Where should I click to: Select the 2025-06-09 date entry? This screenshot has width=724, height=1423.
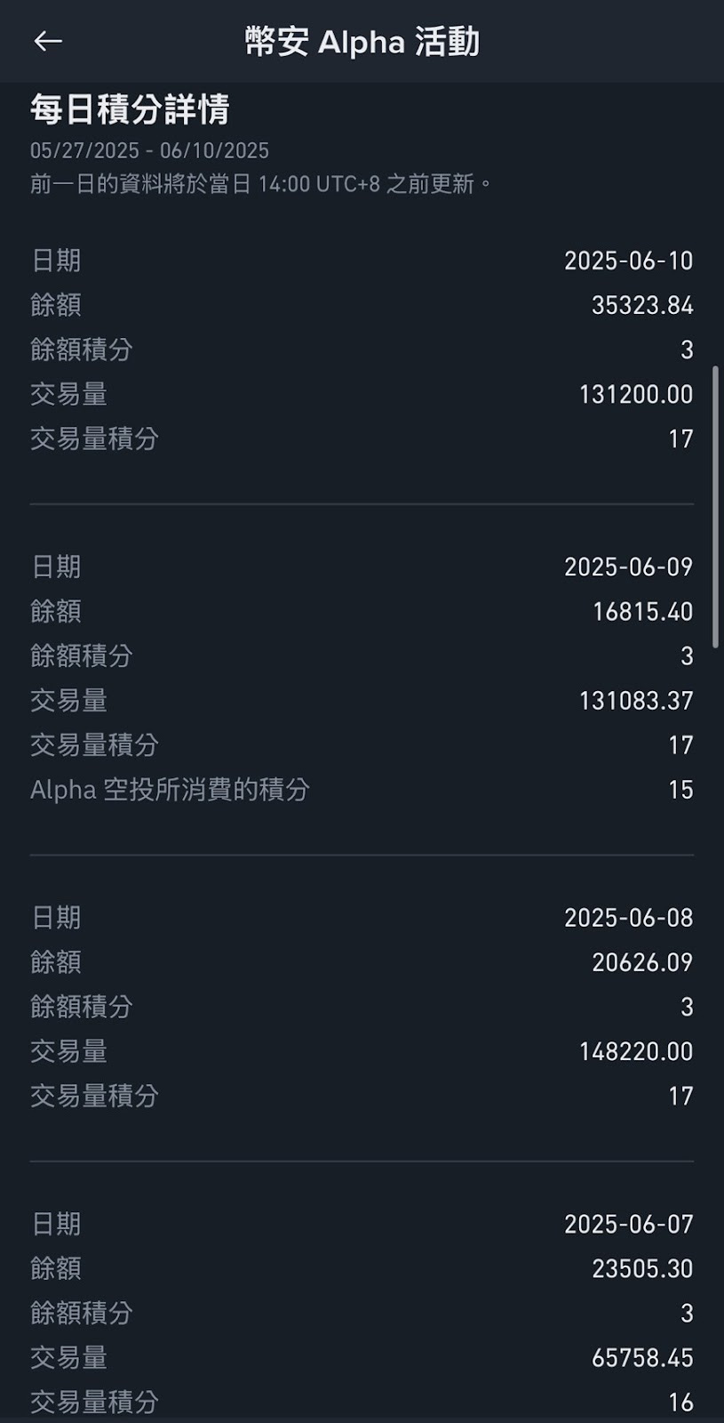(628, 567)
